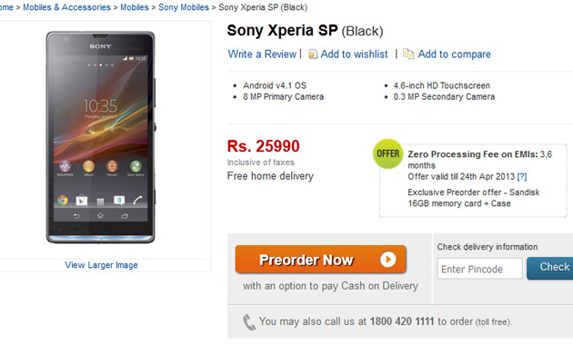Viewport: 573px width, 345px height.
Task: Select the Add to wishlist link
Action: 354,54
